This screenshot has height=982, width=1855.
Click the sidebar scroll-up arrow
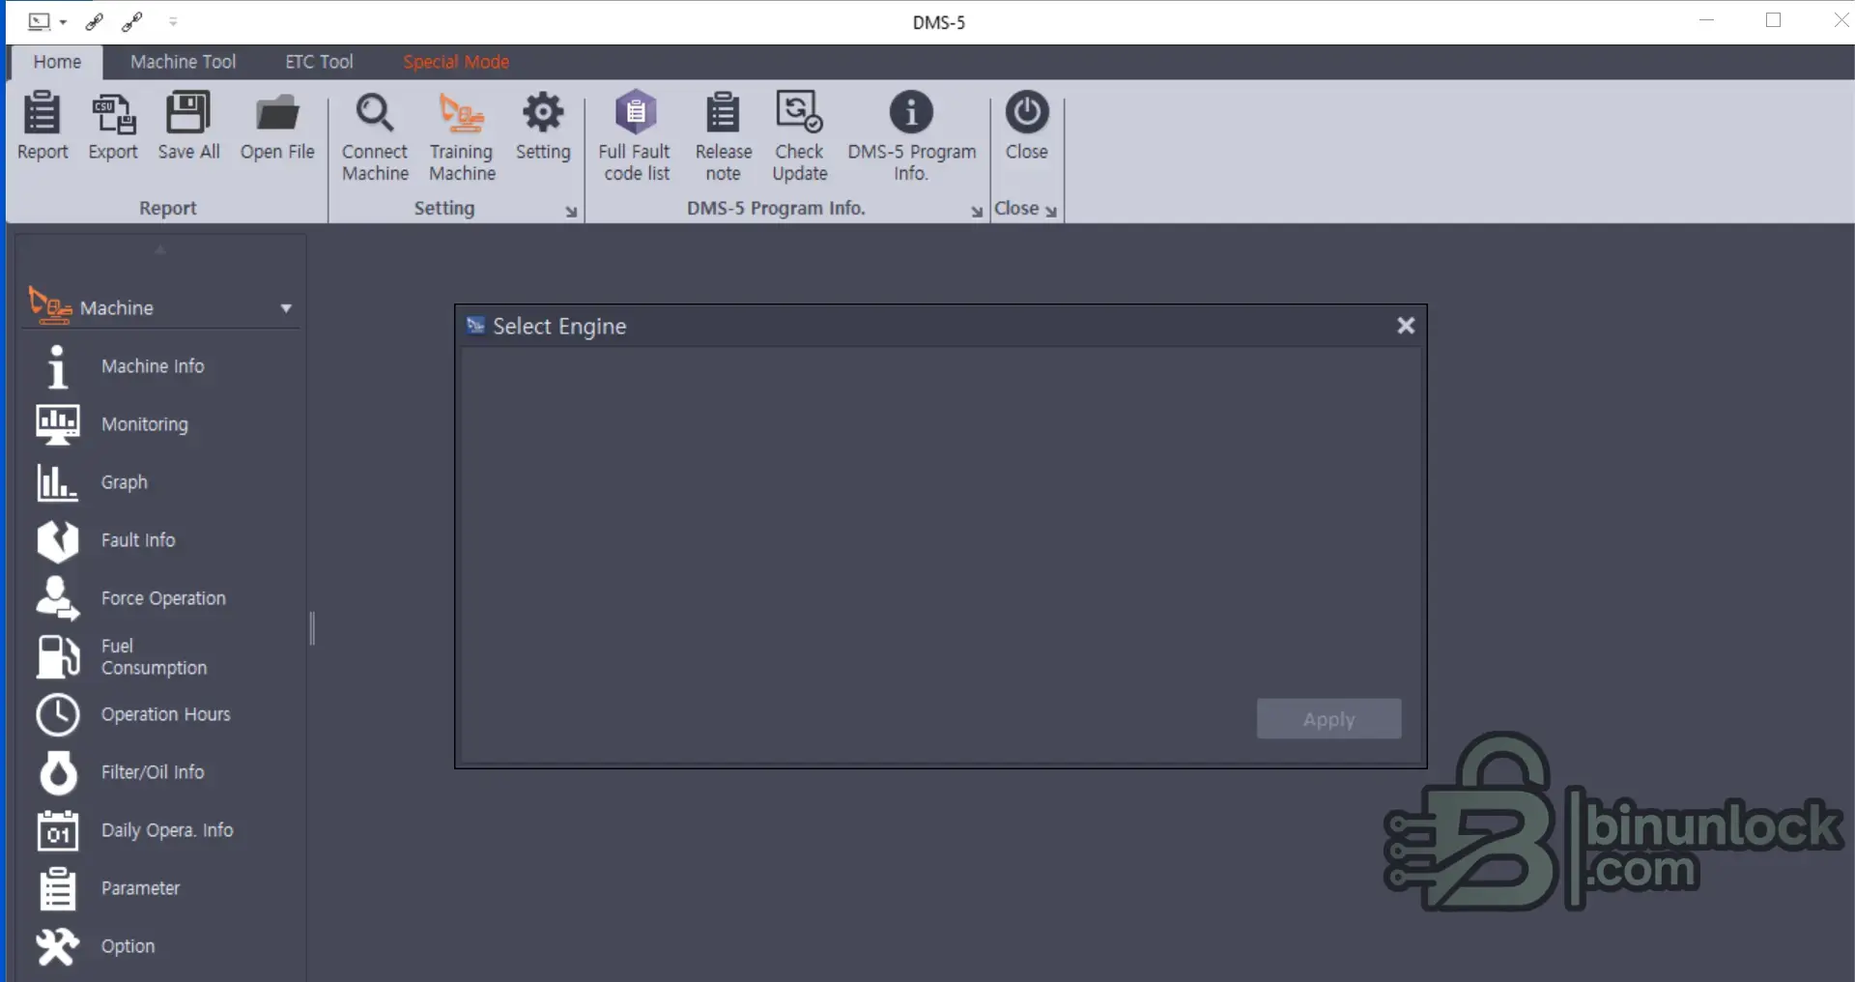coord(160,249)
